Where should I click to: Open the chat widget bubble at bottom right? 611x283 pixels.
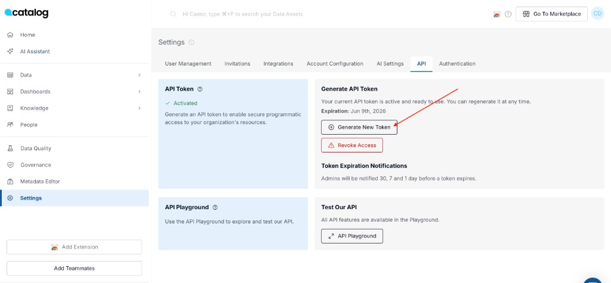[593, 281]
